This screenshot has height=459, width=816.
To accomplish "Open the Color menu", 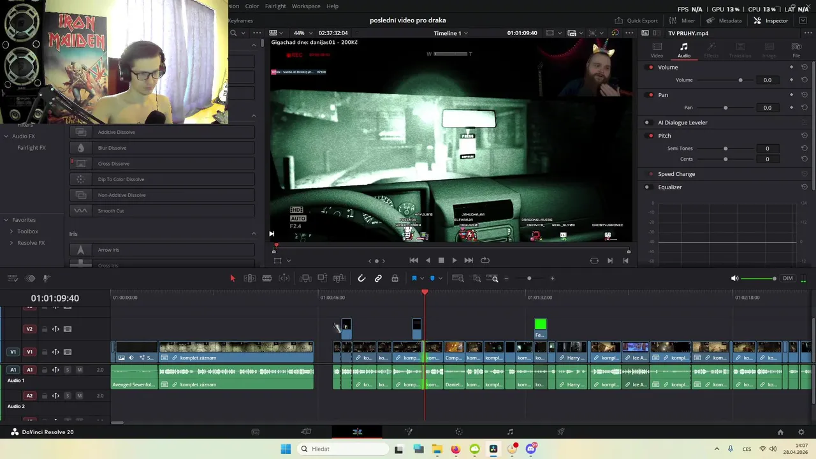I will [252, 6].
